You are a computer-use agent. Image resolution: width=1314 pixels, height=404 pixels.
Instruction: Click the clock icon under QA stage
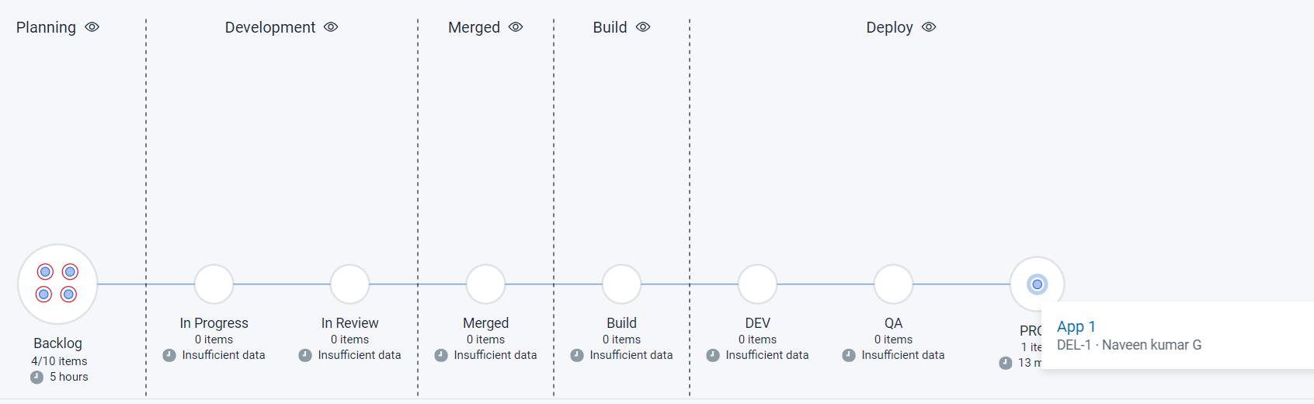(849, 355)
